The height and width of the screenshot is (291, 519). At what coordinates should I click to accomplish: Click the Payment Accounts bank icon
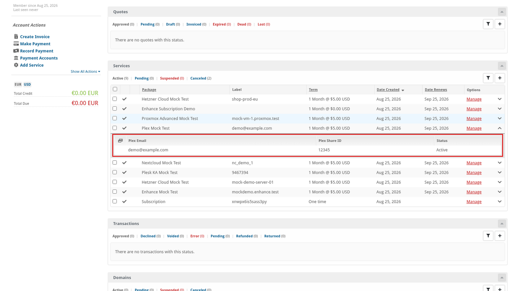click(16, 58)
